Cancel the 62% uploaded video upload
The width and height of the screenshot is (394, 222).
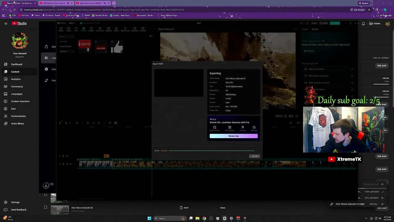tap(382, 198)
